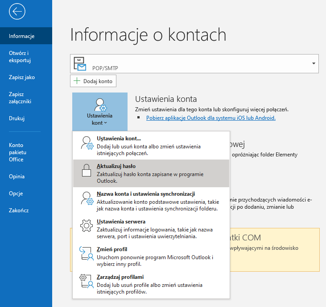Click the POP/SMTP mailbox account icon
This screenshot has height=307, width=326.
click(x=80, y=64)
